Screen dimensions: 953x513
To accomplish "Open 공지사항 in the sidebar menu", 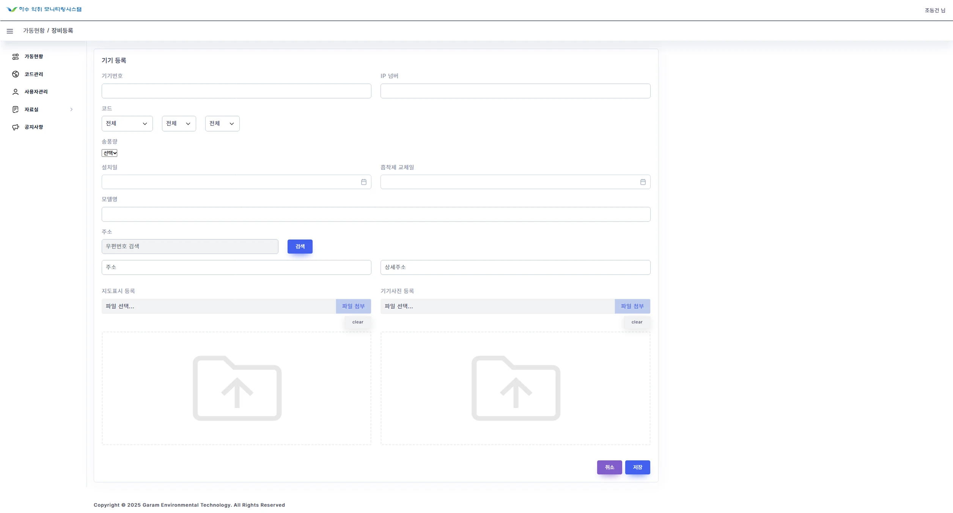I will click(34, 127).
